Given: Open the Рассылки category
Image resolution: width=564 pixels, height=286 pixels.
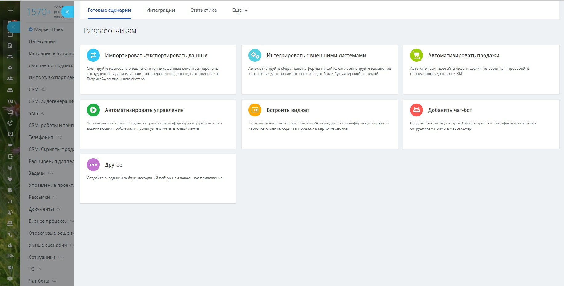Looking at the screenshot, I should (x=42, y=197).
